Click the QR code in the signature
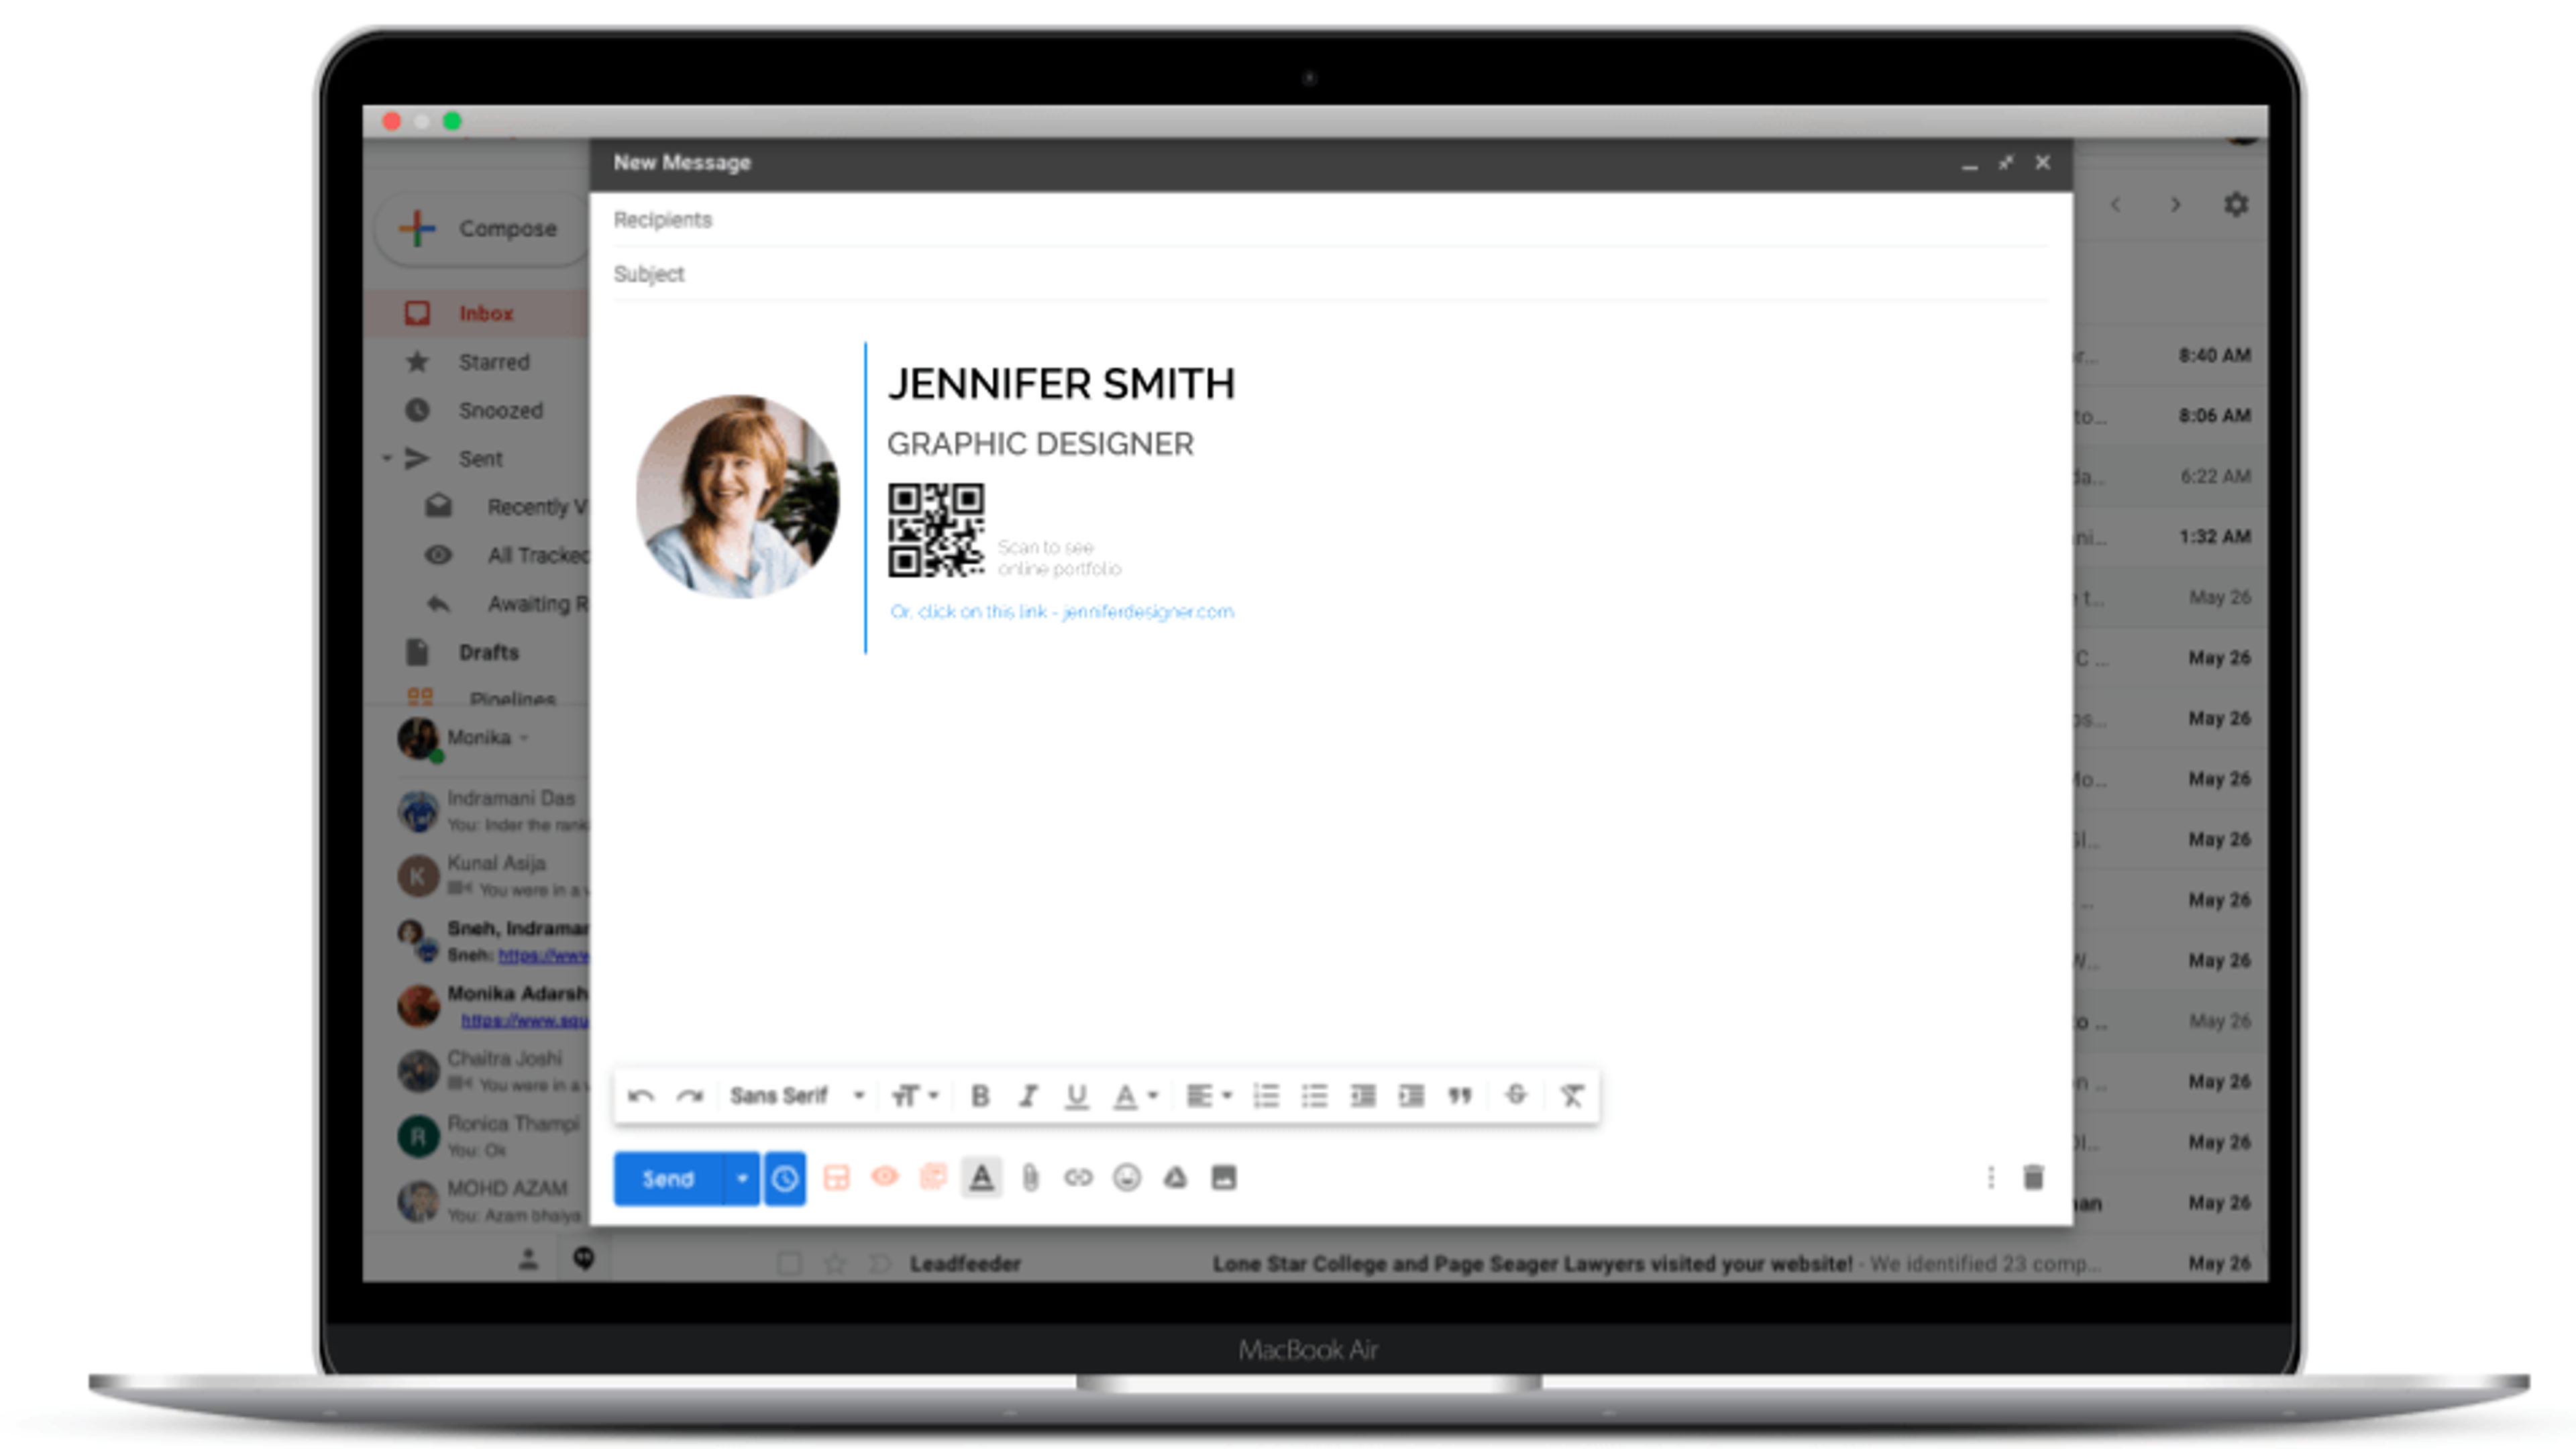The width and height of the screenshot is (2576, 1449). pyautogui.click(x=936, y=530)
